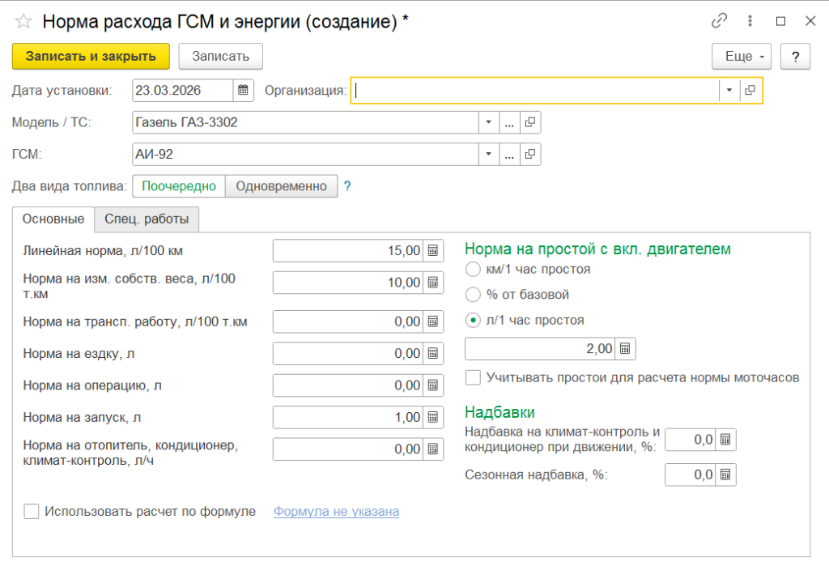Check Учитывать простои для расчета нормы моточасов

pyautogui.click(x=473, y=377)
